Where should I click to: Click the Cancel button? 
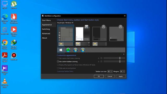110,76
